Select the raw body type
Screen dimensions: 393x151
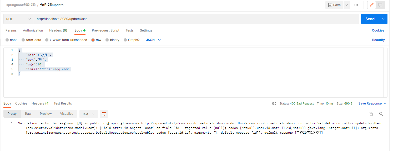click(x=96, y=40)
